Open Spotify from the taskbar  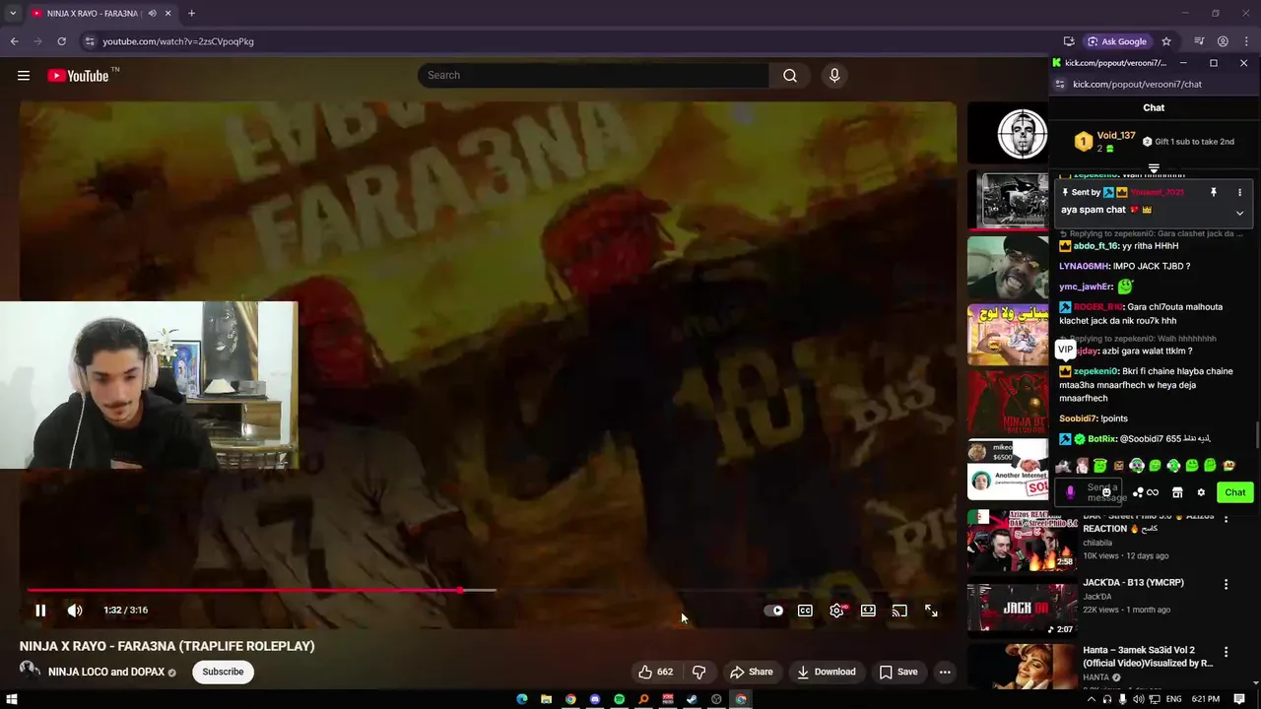point(619,699)
